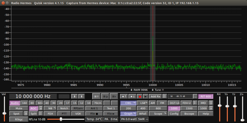Screen dimensions: 247x123
Task: Click the Test 1 button
Action: [x=111, y=108]
